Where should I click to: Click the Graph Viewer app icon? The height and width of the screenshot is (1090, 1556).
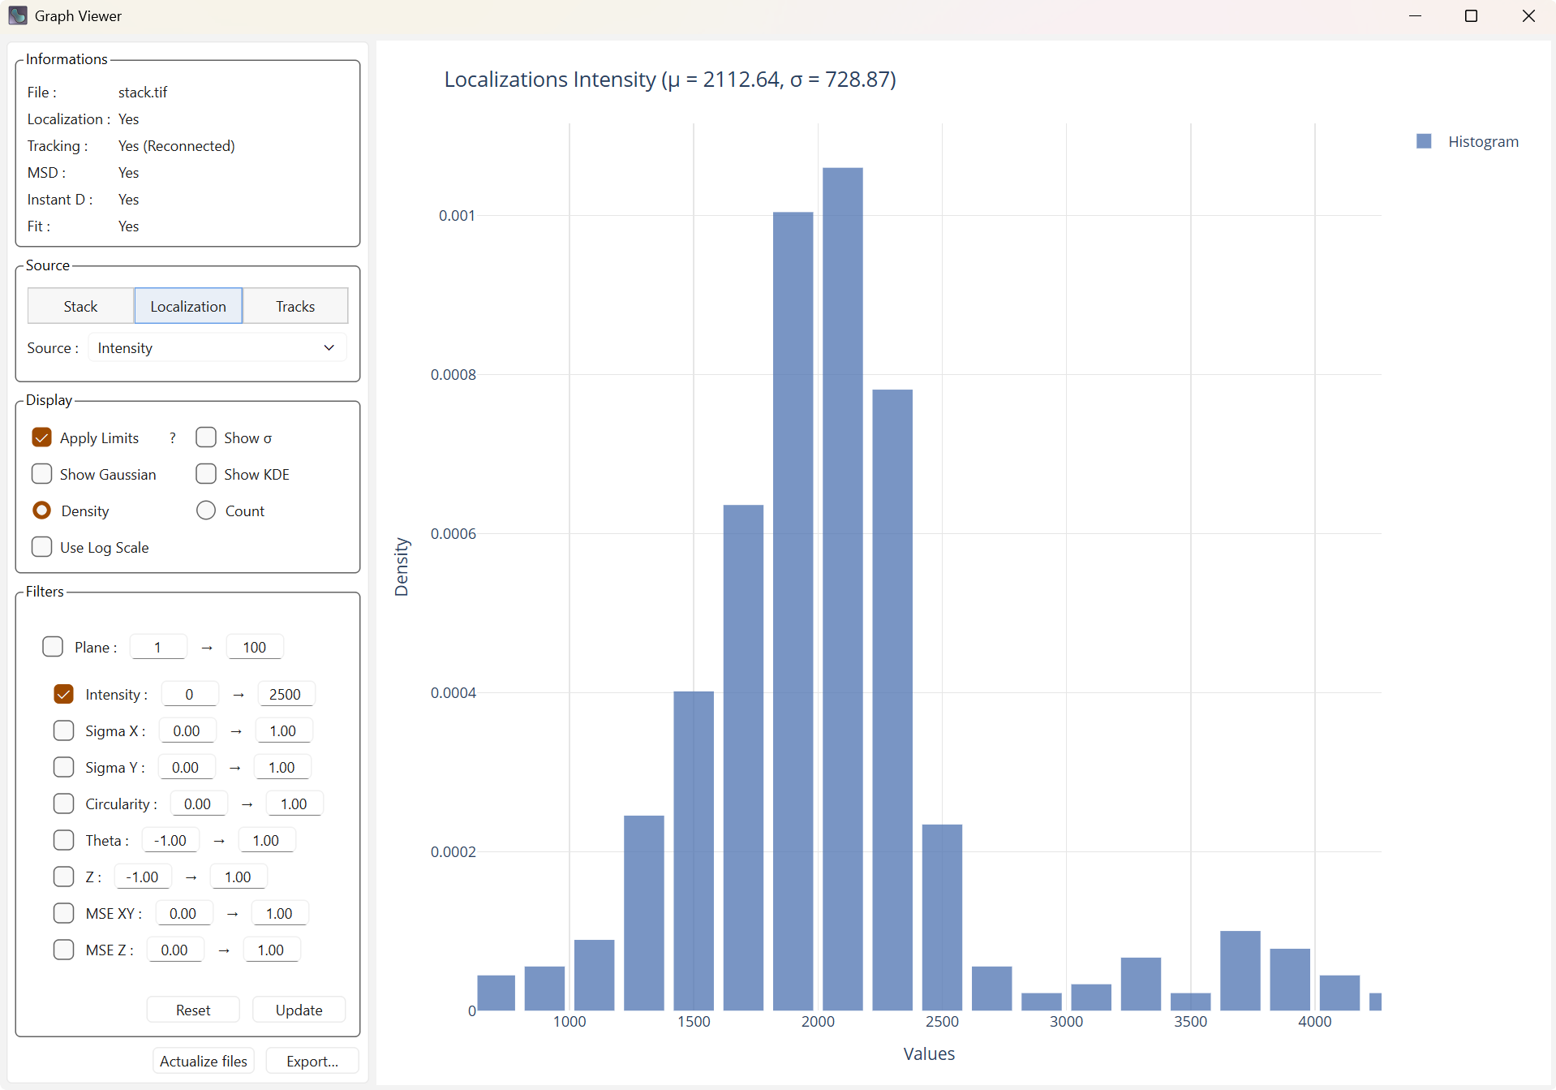[x=18, y=15]
